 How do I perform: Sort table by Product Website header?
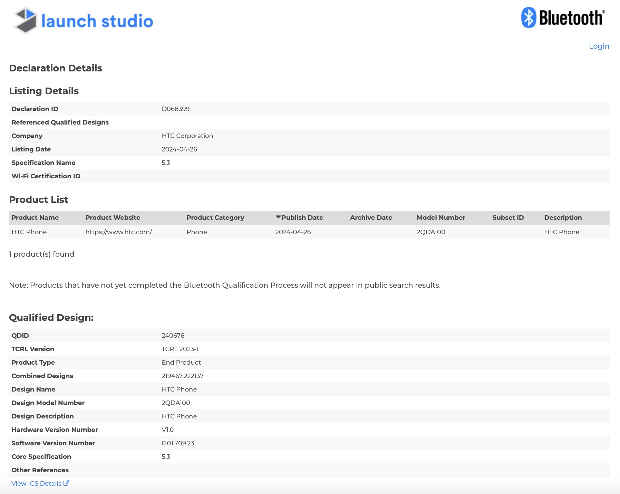(113, 217)
